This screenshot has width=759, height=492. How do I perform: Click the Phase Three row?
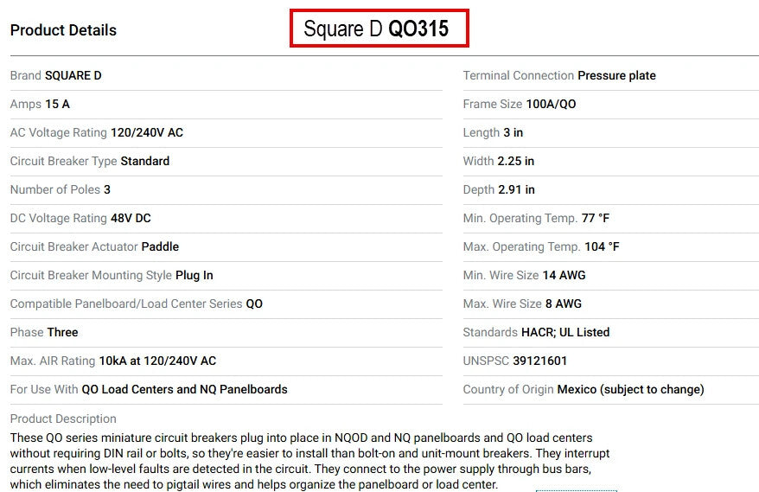[44, 332]
